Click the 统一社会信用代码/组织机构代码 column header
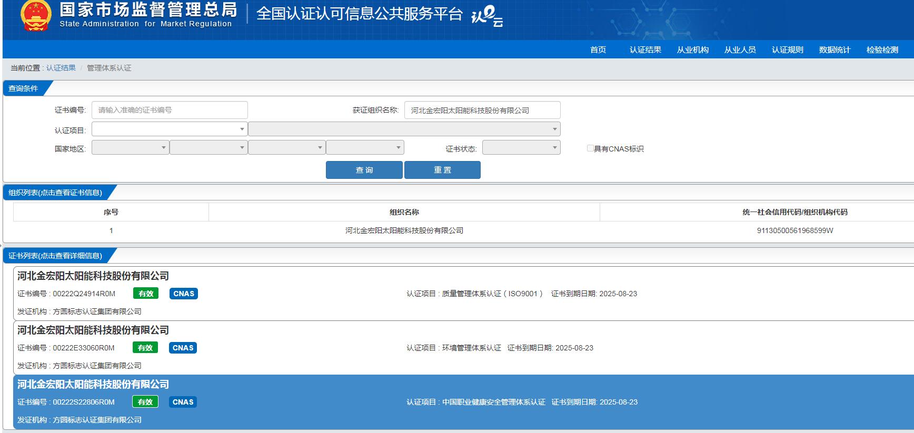Image resolution: width=914 pixels, height=433 pixels. pos(795,212)
